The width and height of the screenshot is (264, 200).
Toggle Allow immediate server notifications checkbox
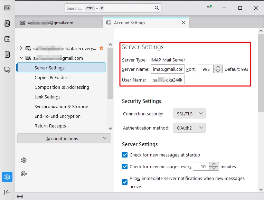[x=125, y=182]
